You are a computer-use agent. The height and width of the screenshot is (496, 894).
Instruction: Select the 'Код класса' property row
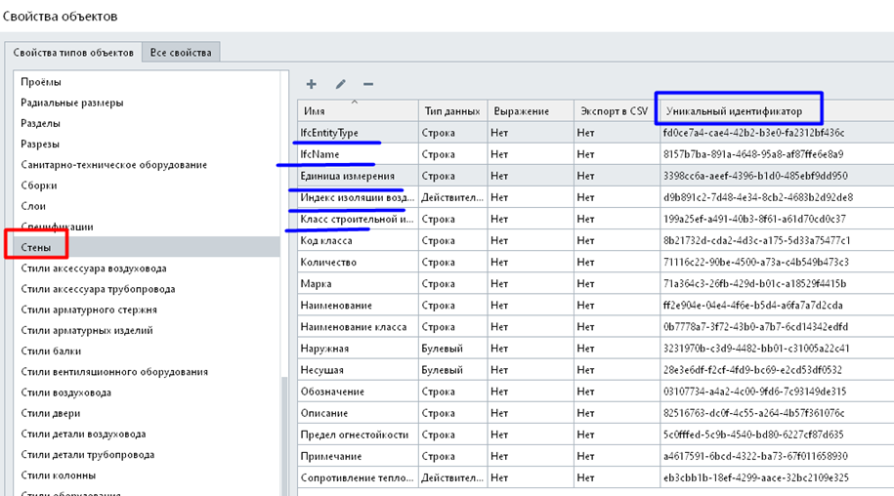596,240
